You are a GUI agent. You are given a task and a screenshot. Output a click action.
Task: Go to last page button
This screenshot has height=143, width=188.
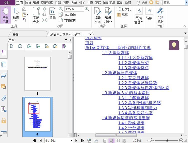[x=82, y=140]
